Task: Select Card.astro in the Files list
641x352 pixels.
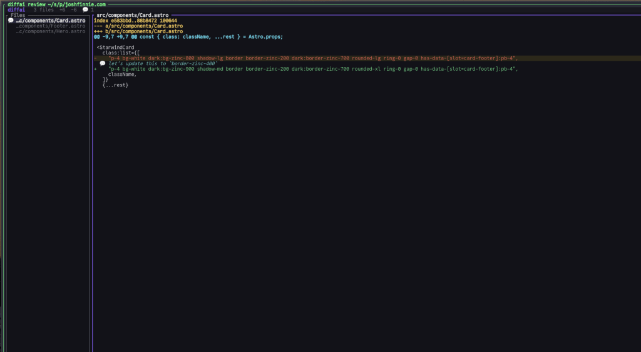Action: [51, 21]
